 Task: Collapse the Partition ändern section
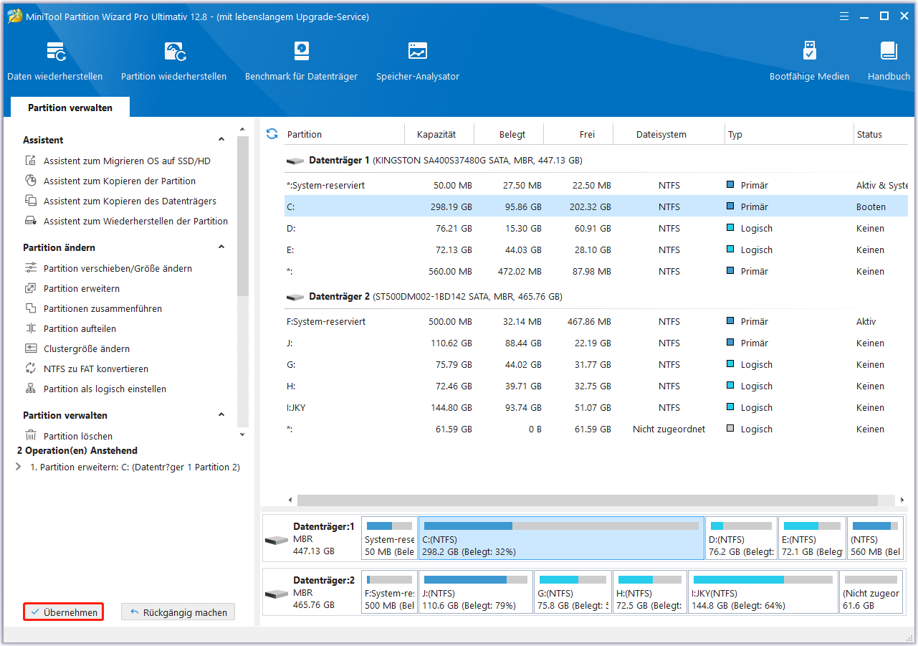221,247
